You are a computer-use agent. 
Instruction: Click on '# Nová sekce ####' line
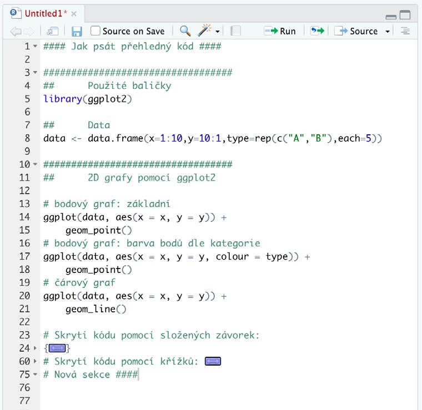point(91,374)
